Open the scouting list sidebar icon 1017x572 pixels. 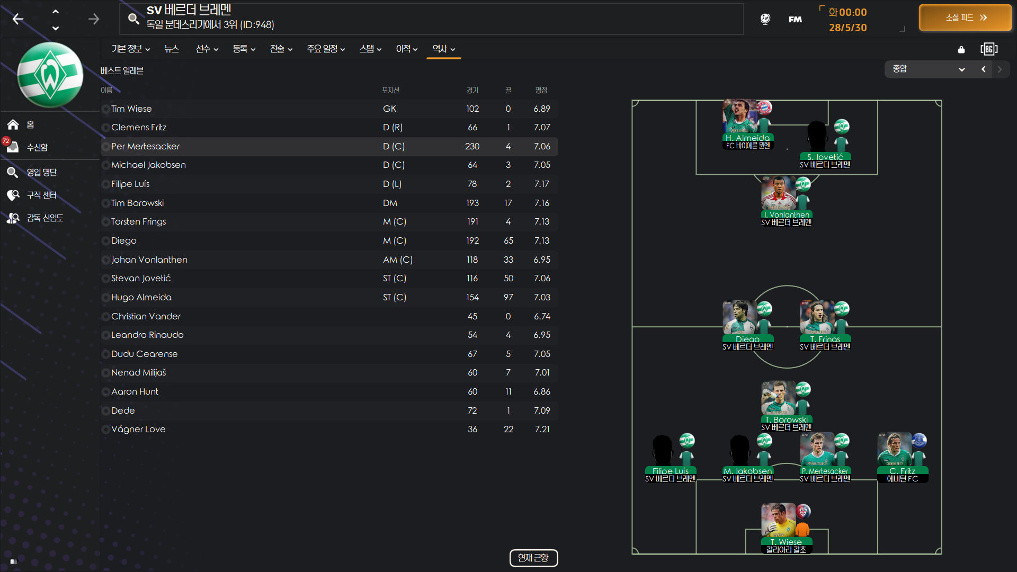pyautogui.click(x=13, y=172)
